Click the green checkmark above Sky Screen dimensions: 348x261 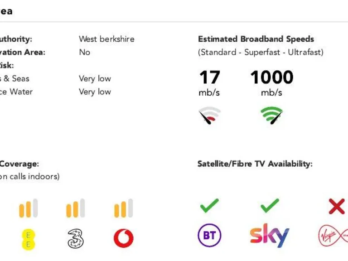[270, 206]
